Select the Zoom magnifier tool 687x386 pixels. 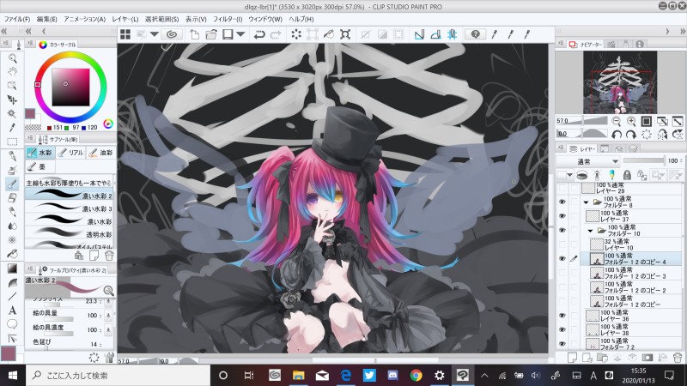[x=12, y=58]
